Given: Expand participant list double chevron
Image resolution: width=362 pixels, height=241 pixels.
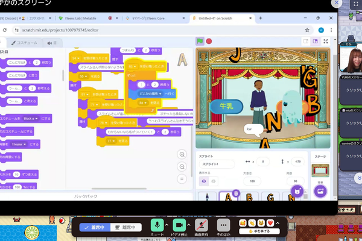Looking at the screenshot, I should 359,178.
